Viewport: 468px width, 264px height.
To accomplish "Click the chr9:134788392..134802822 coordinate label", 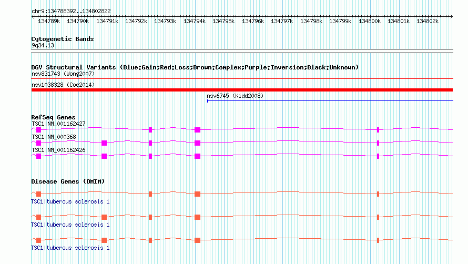I will point(71,11).
